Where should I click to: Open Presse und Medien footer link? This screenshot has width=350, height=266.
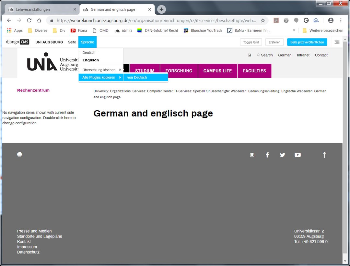34,231
